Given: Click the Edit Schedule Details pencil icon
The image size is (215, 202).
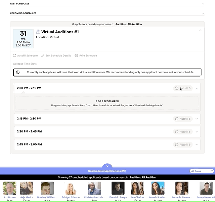Looking at the screenshot, I should [x=43, y=55].
